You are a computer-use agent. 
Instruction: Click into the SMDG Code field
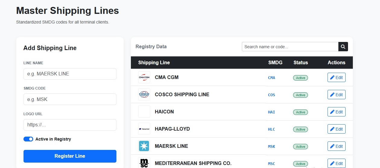pyautogui.click(x=70, y=99)
